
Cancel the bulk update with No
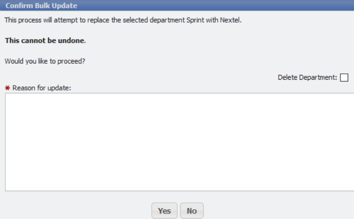point(191,211)
